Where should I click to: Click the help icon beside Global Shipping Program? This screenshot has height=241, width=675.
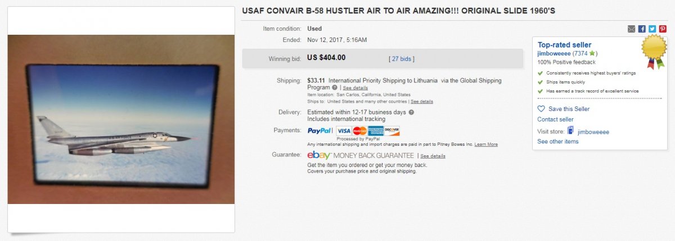[335, 87]
